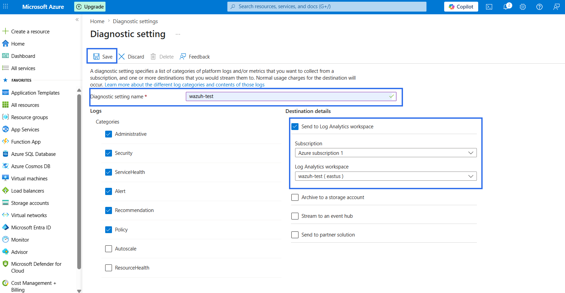Click the Virtual machines monitor icon
Image resolution: width=565 pixels, height=293 pixels.
[5, 178]
